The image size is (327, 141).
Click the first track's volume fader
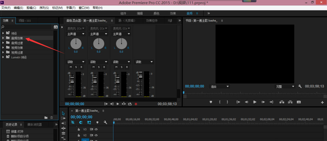[73, 80]
